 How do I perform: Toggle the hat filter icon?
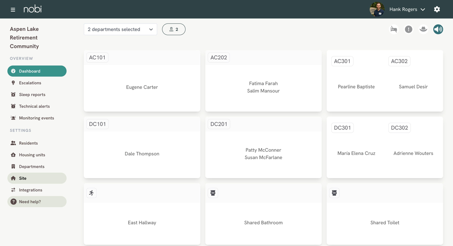[x=423, y=29]
